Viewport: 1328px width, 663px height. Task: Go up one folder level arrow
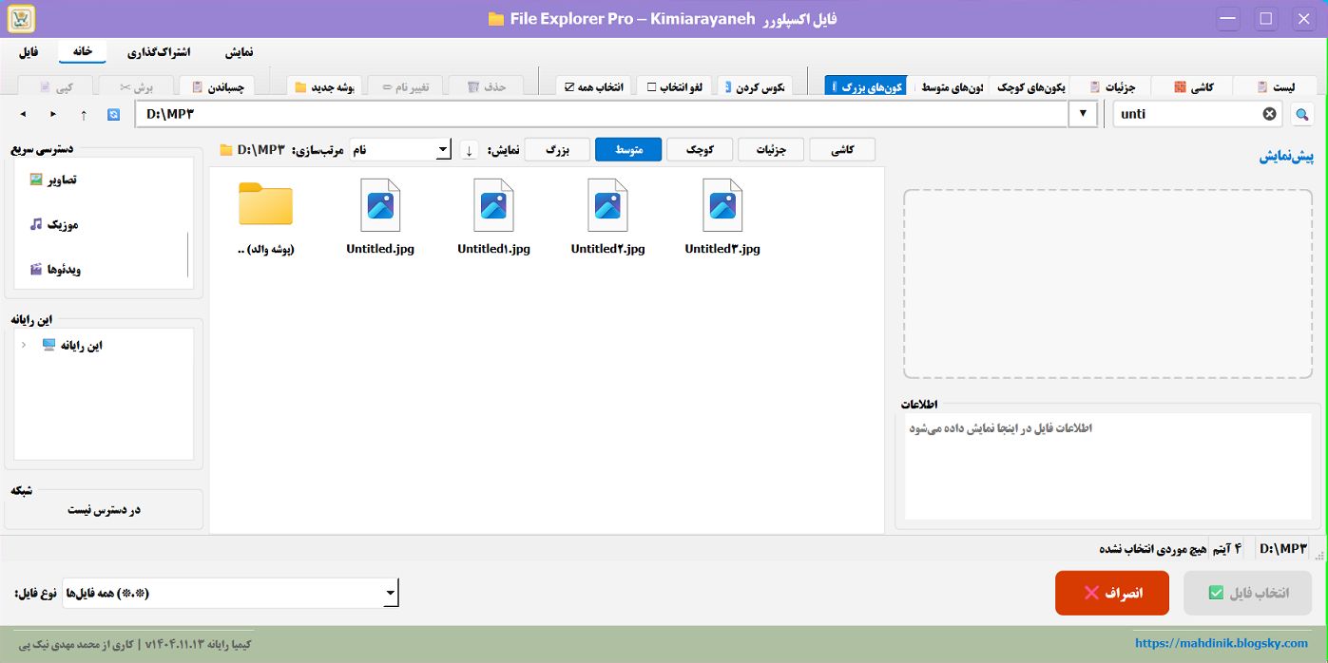click(84, 114)
